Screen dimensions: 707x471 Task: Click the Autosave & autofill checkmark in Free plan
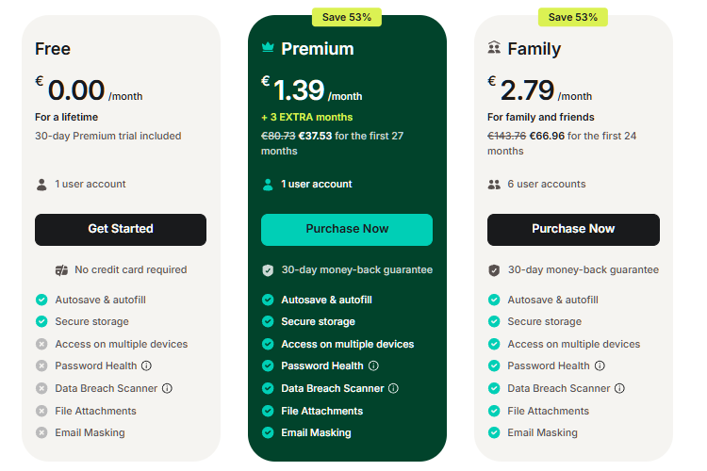pyautogui.click(x=41, y=300)
